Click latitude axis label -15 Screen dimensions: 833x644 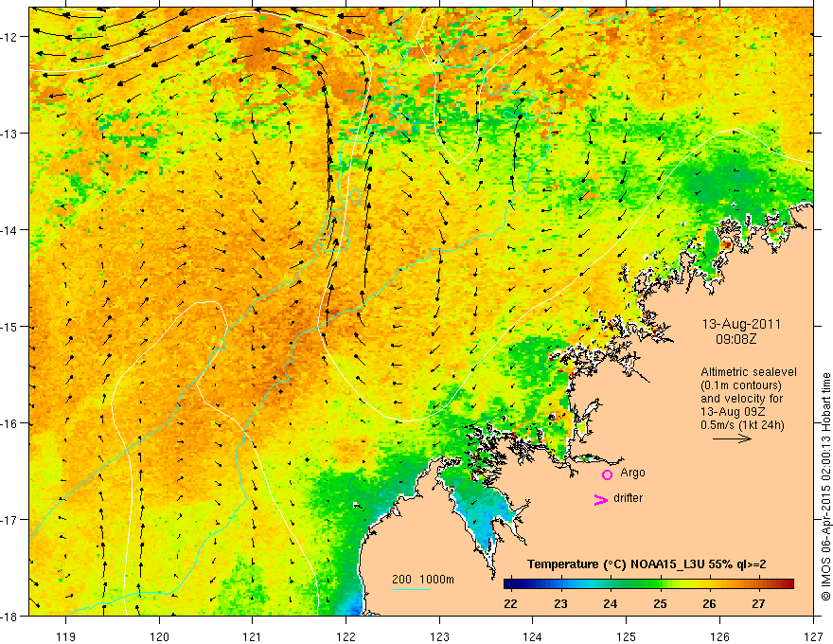click(10, 327)
